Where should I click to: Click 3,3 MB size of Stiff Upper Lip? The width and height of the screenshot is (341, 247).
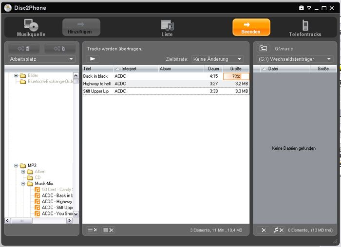click(242, 91)
